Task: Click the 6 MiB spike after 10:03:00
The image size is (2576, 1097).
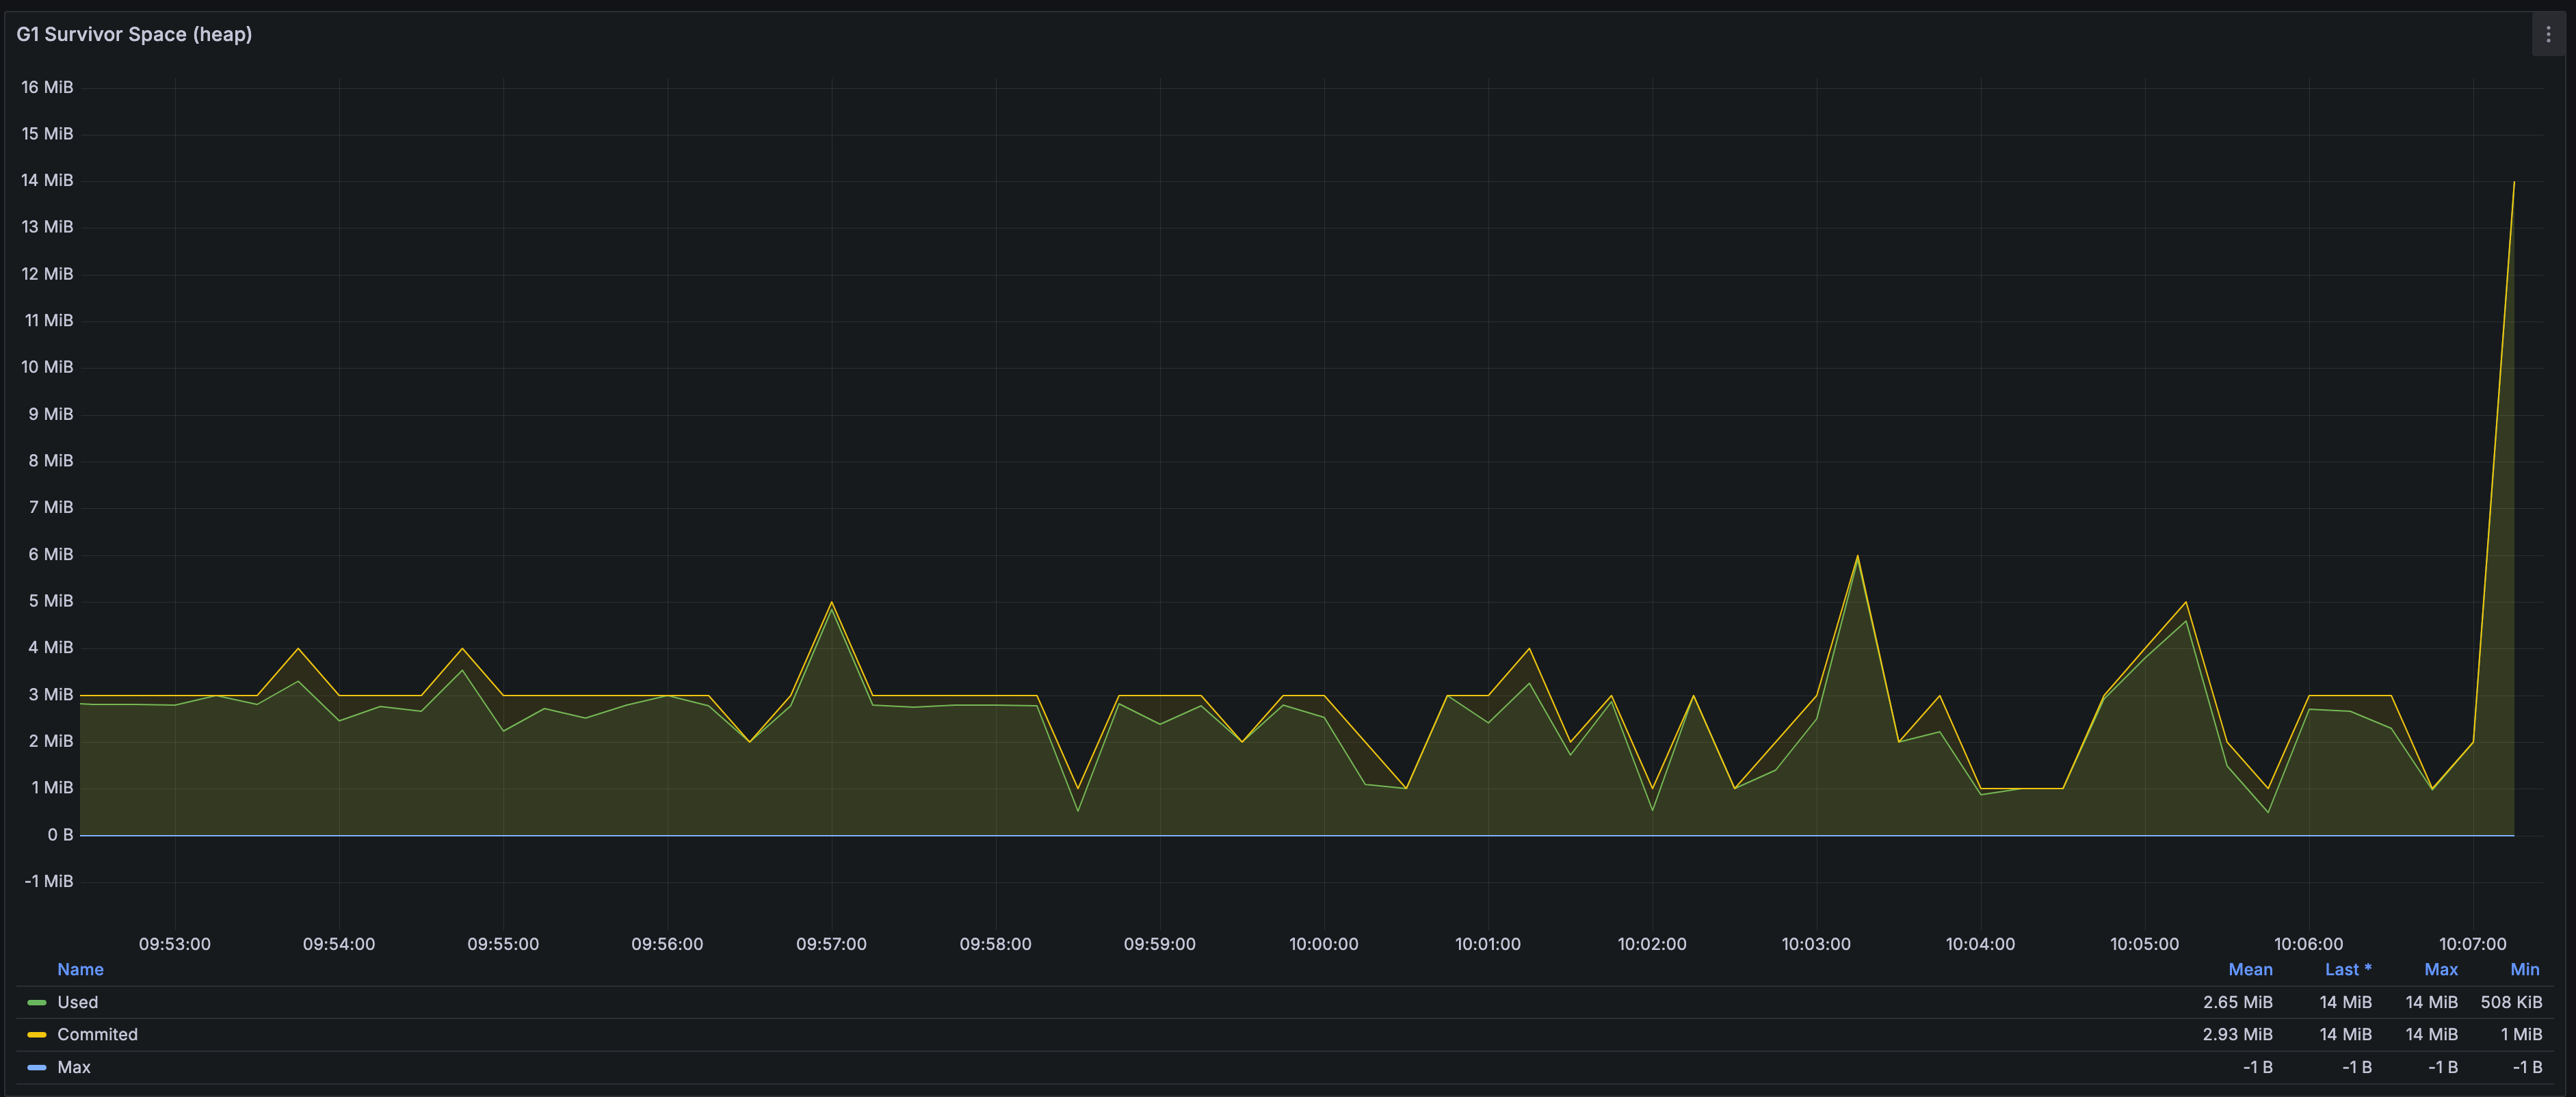Action: point(1857,556)
